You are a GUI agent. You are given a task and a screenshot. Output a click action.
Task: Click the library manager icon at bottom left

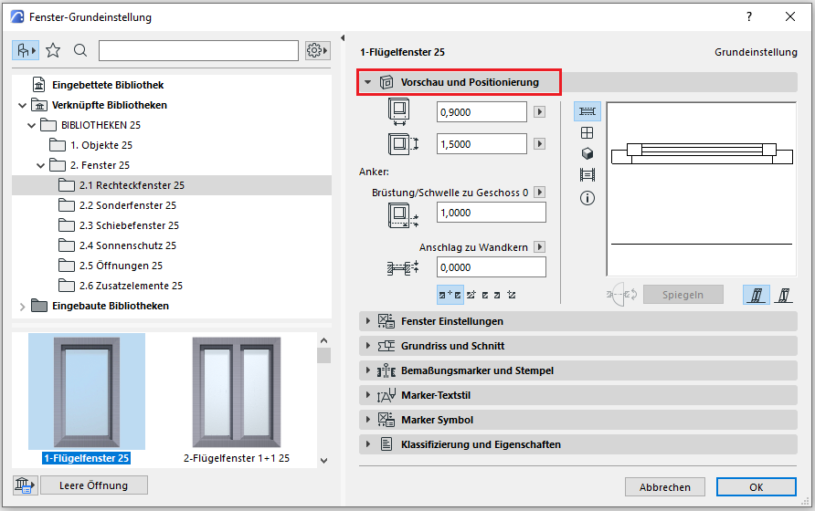coord(22,485)
